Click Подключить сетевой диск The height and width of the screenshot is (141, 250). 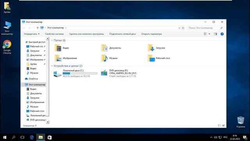point(122,34)
